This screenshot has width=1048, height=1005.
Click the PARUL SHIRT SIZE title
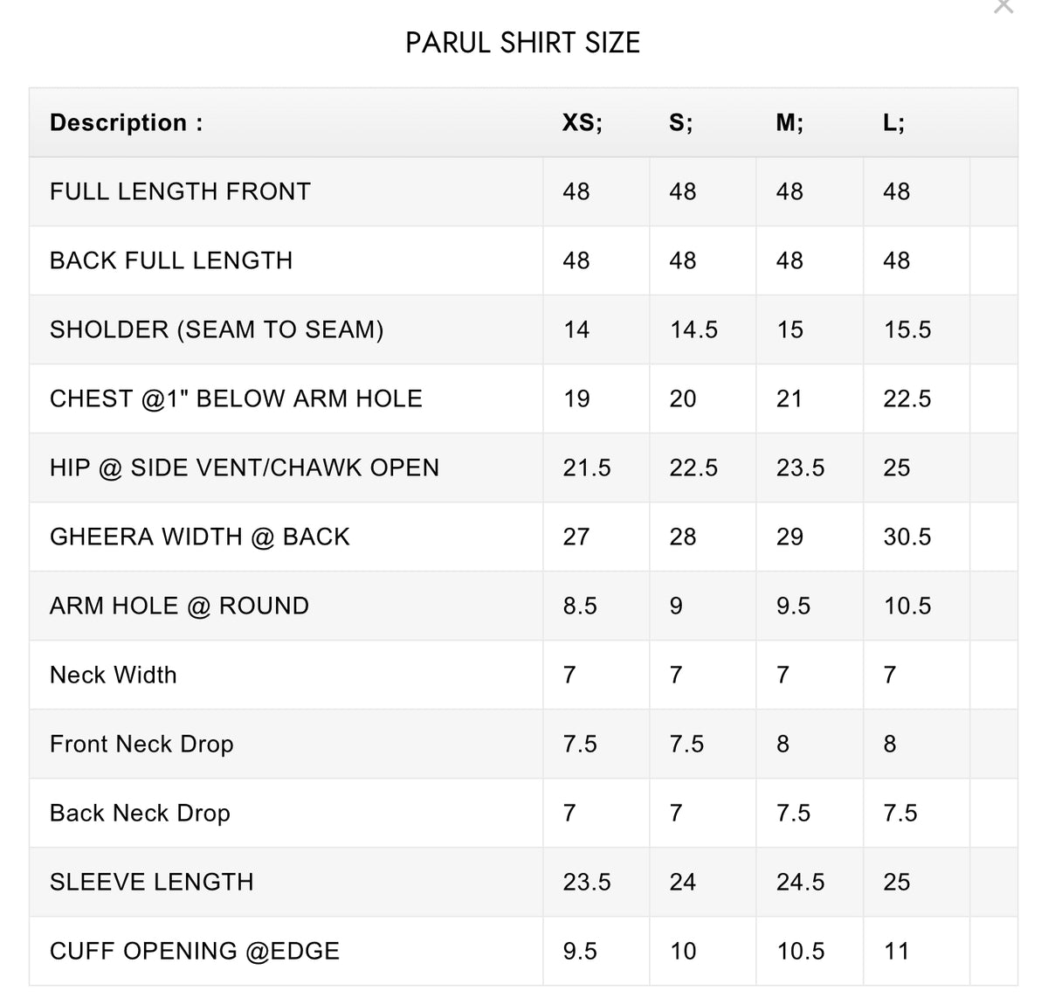523,43
